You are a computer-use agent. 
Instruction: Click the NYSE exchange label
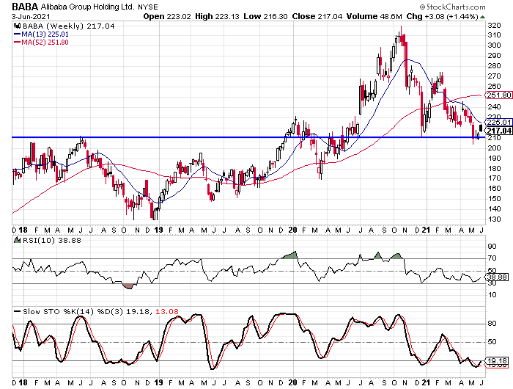(148, 7)
